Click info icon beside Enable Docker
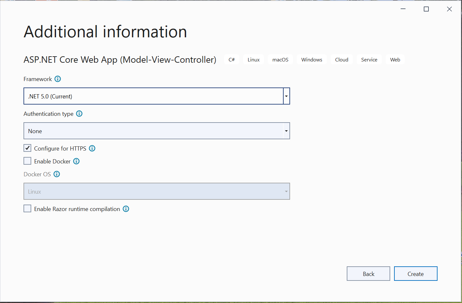Image resolution: width=462 pixels, height=303 pixels. coord(76,161)
